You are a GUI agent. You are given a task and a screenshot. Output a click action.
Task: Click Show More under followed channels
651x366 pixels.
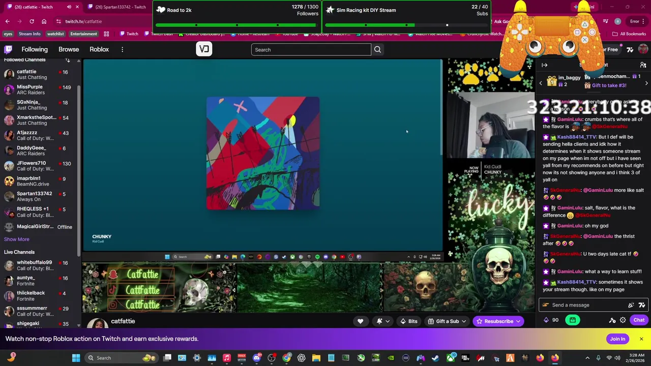[16, 239]
